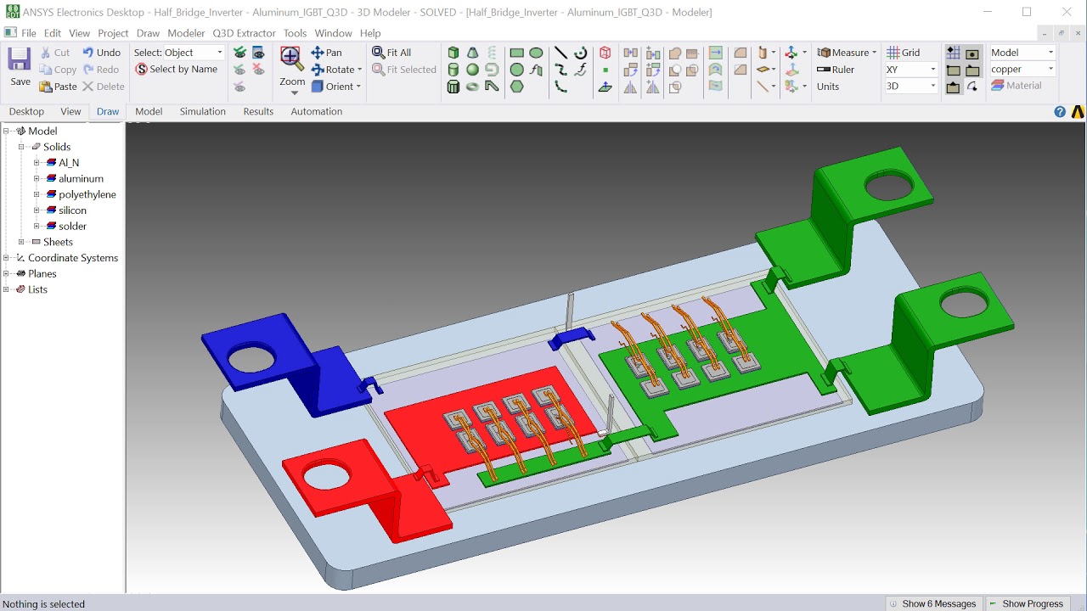Open the Project menu
Image resolution: width=1087 pixels, height=611 pixels.
[113, 33]
